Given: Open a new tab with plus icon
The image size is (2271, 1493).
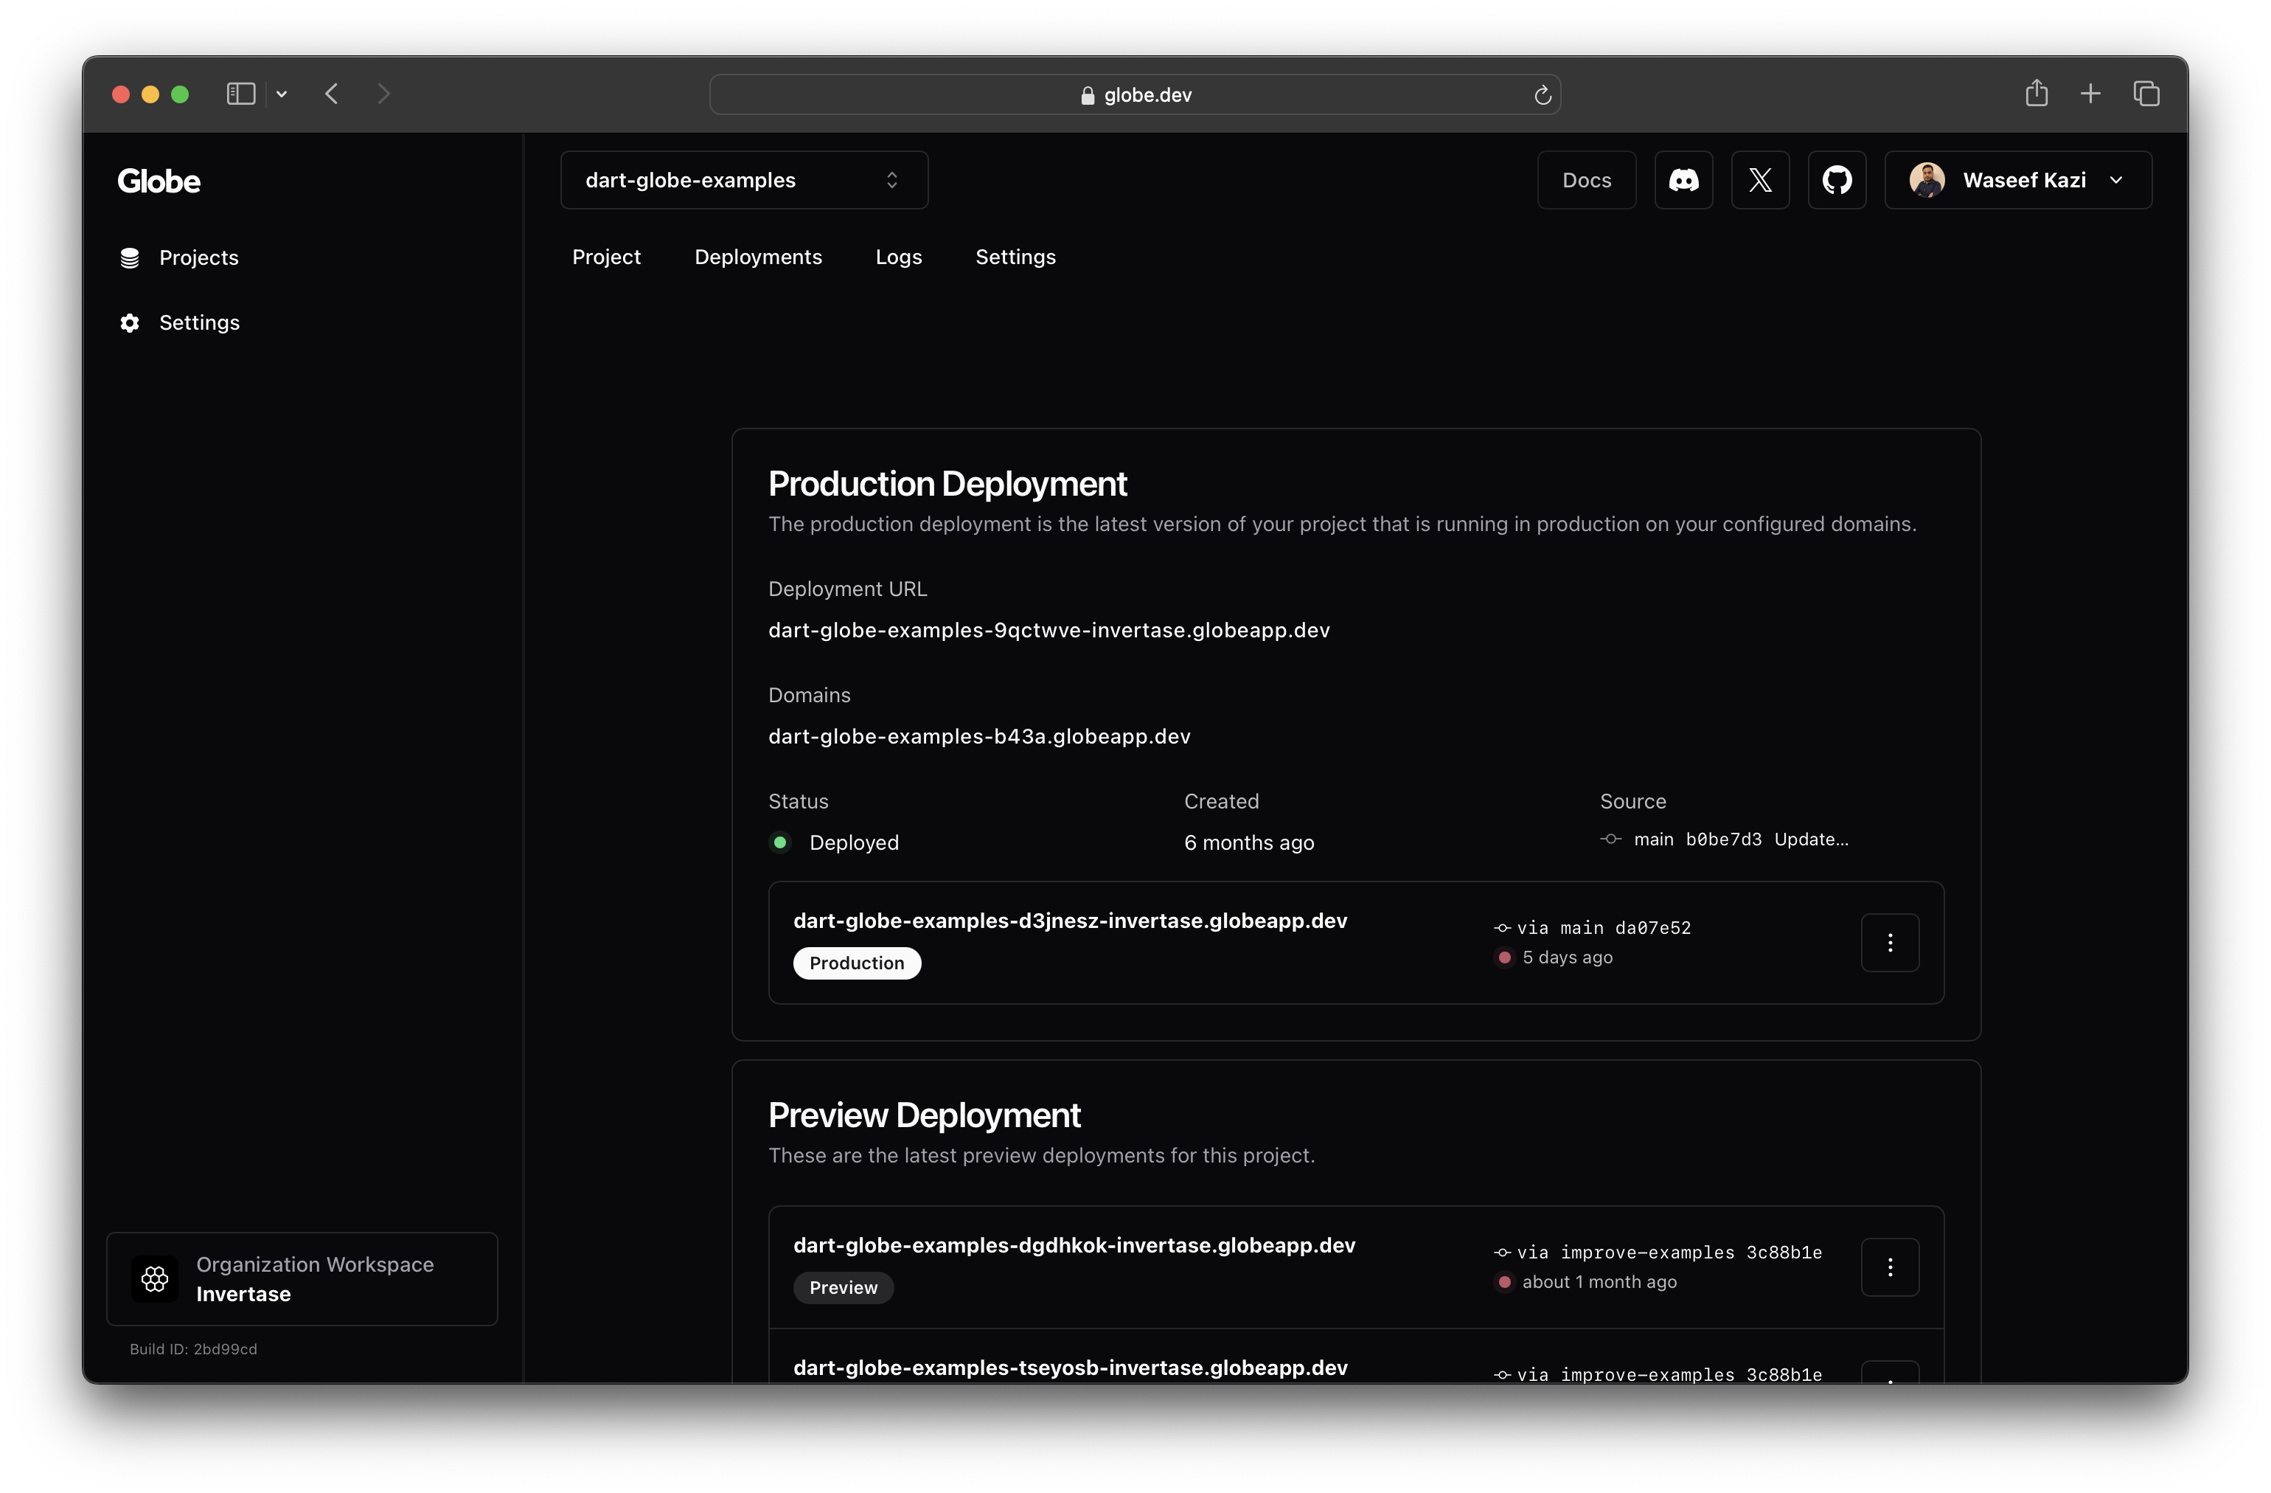Looking at the screenshot, I should coord(2090,94).
